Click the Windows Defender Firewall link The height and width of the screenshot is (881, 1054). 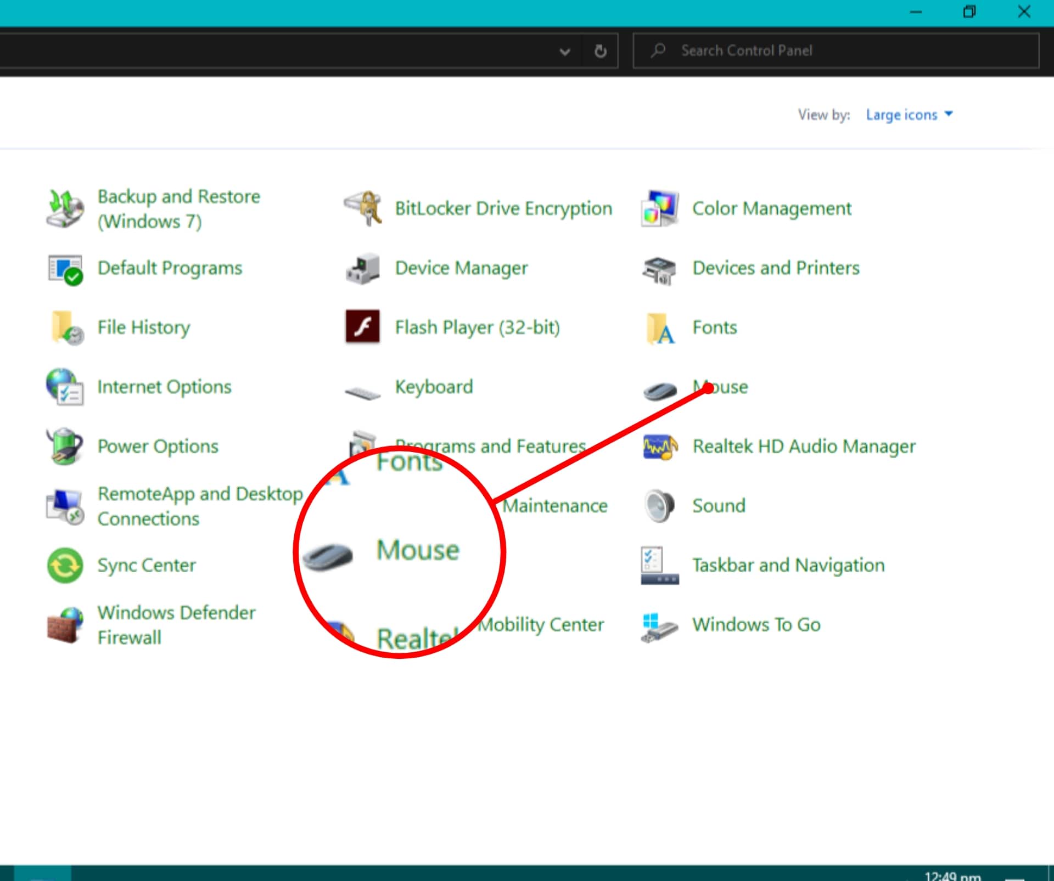pyautogui.click(x=176, y=625)
